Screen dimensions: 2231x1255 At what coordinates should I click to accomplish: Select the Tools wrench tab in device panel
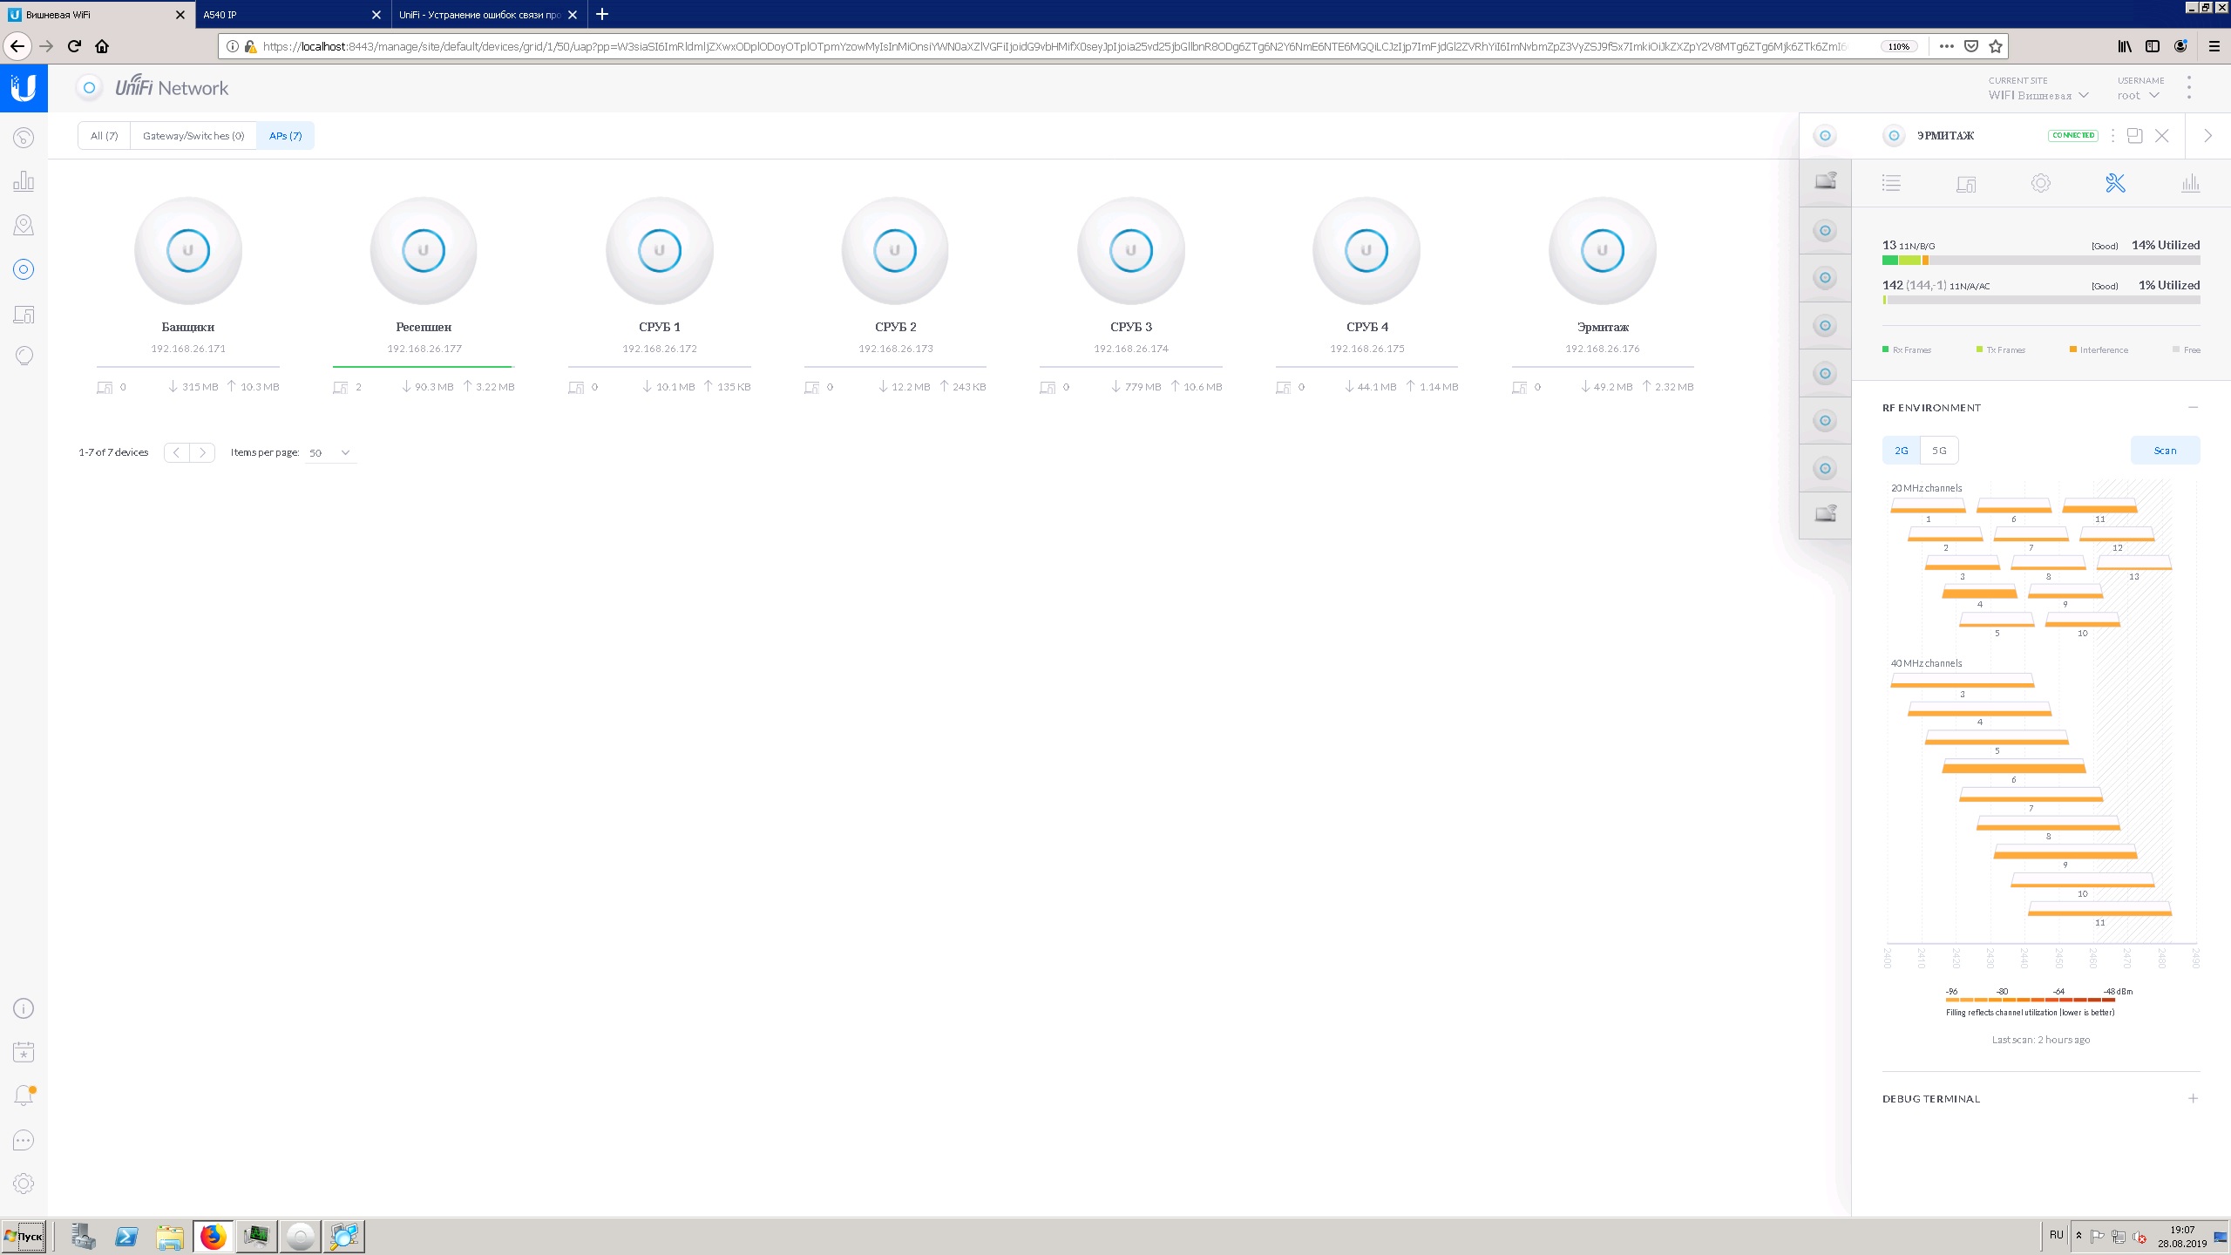[x=2115, y=183]
